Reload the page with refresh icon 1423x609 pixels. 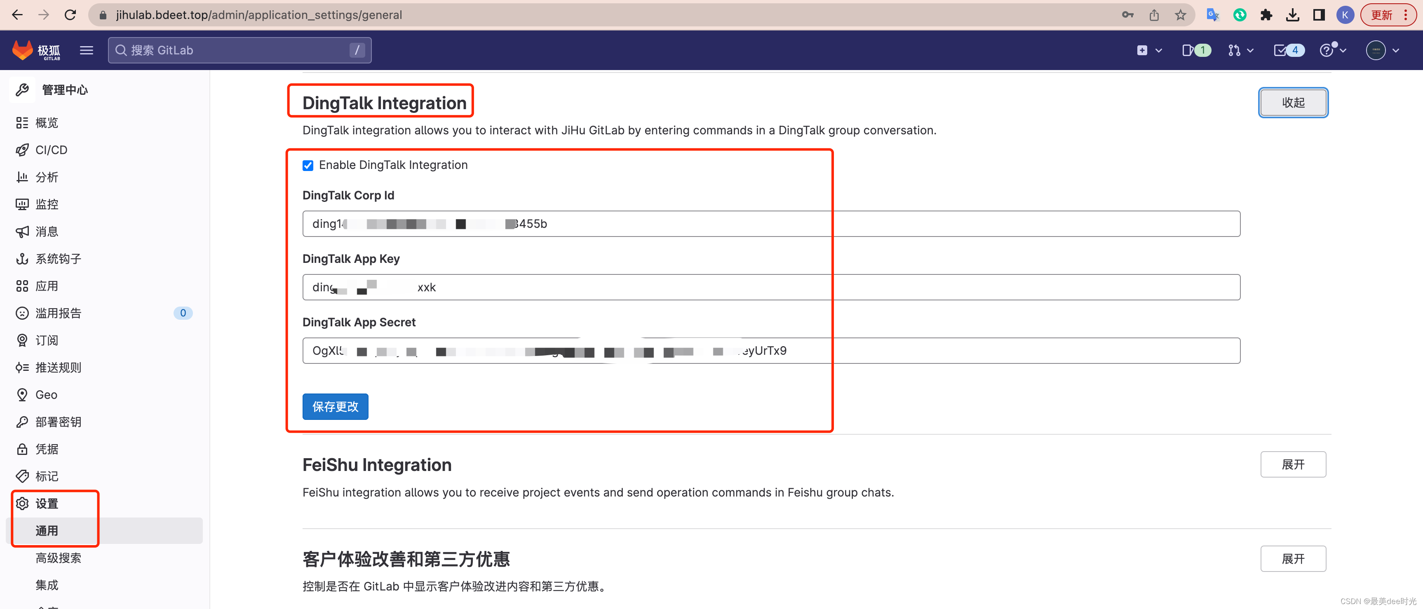70,15
